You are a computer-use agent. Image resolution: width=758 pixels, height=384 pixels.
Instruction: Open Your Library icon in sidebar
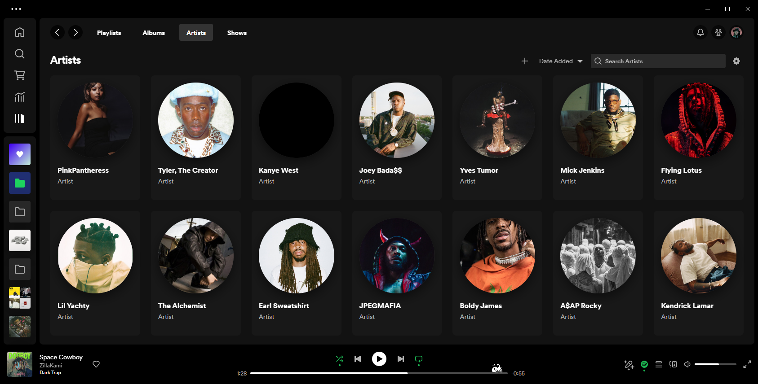(x=20, y=118)
